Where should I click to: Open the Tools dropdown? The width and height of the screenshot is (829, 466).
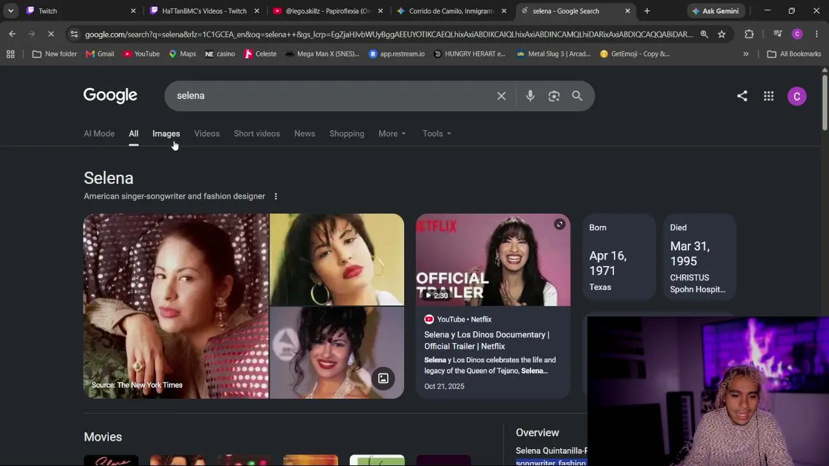(437, 133)
